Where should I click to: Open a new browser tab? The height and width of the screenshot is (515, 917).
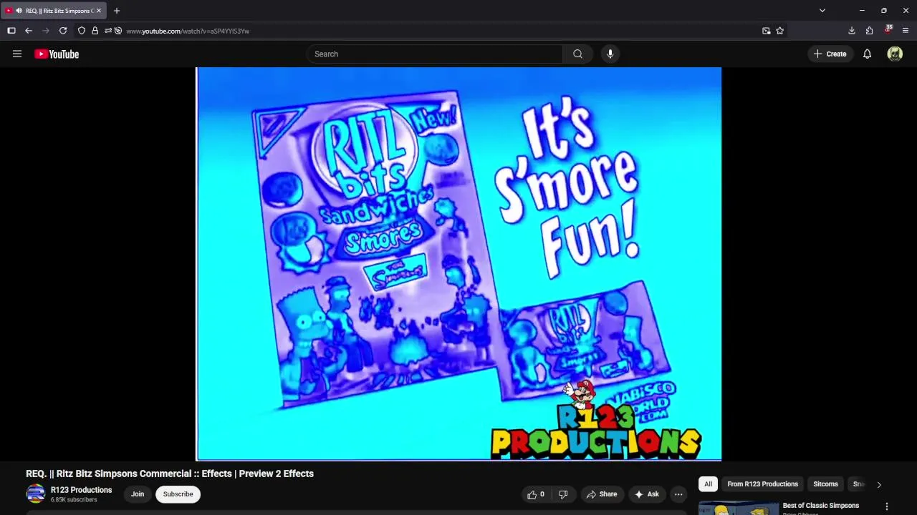pyautogui.click(x=117, y=11)
